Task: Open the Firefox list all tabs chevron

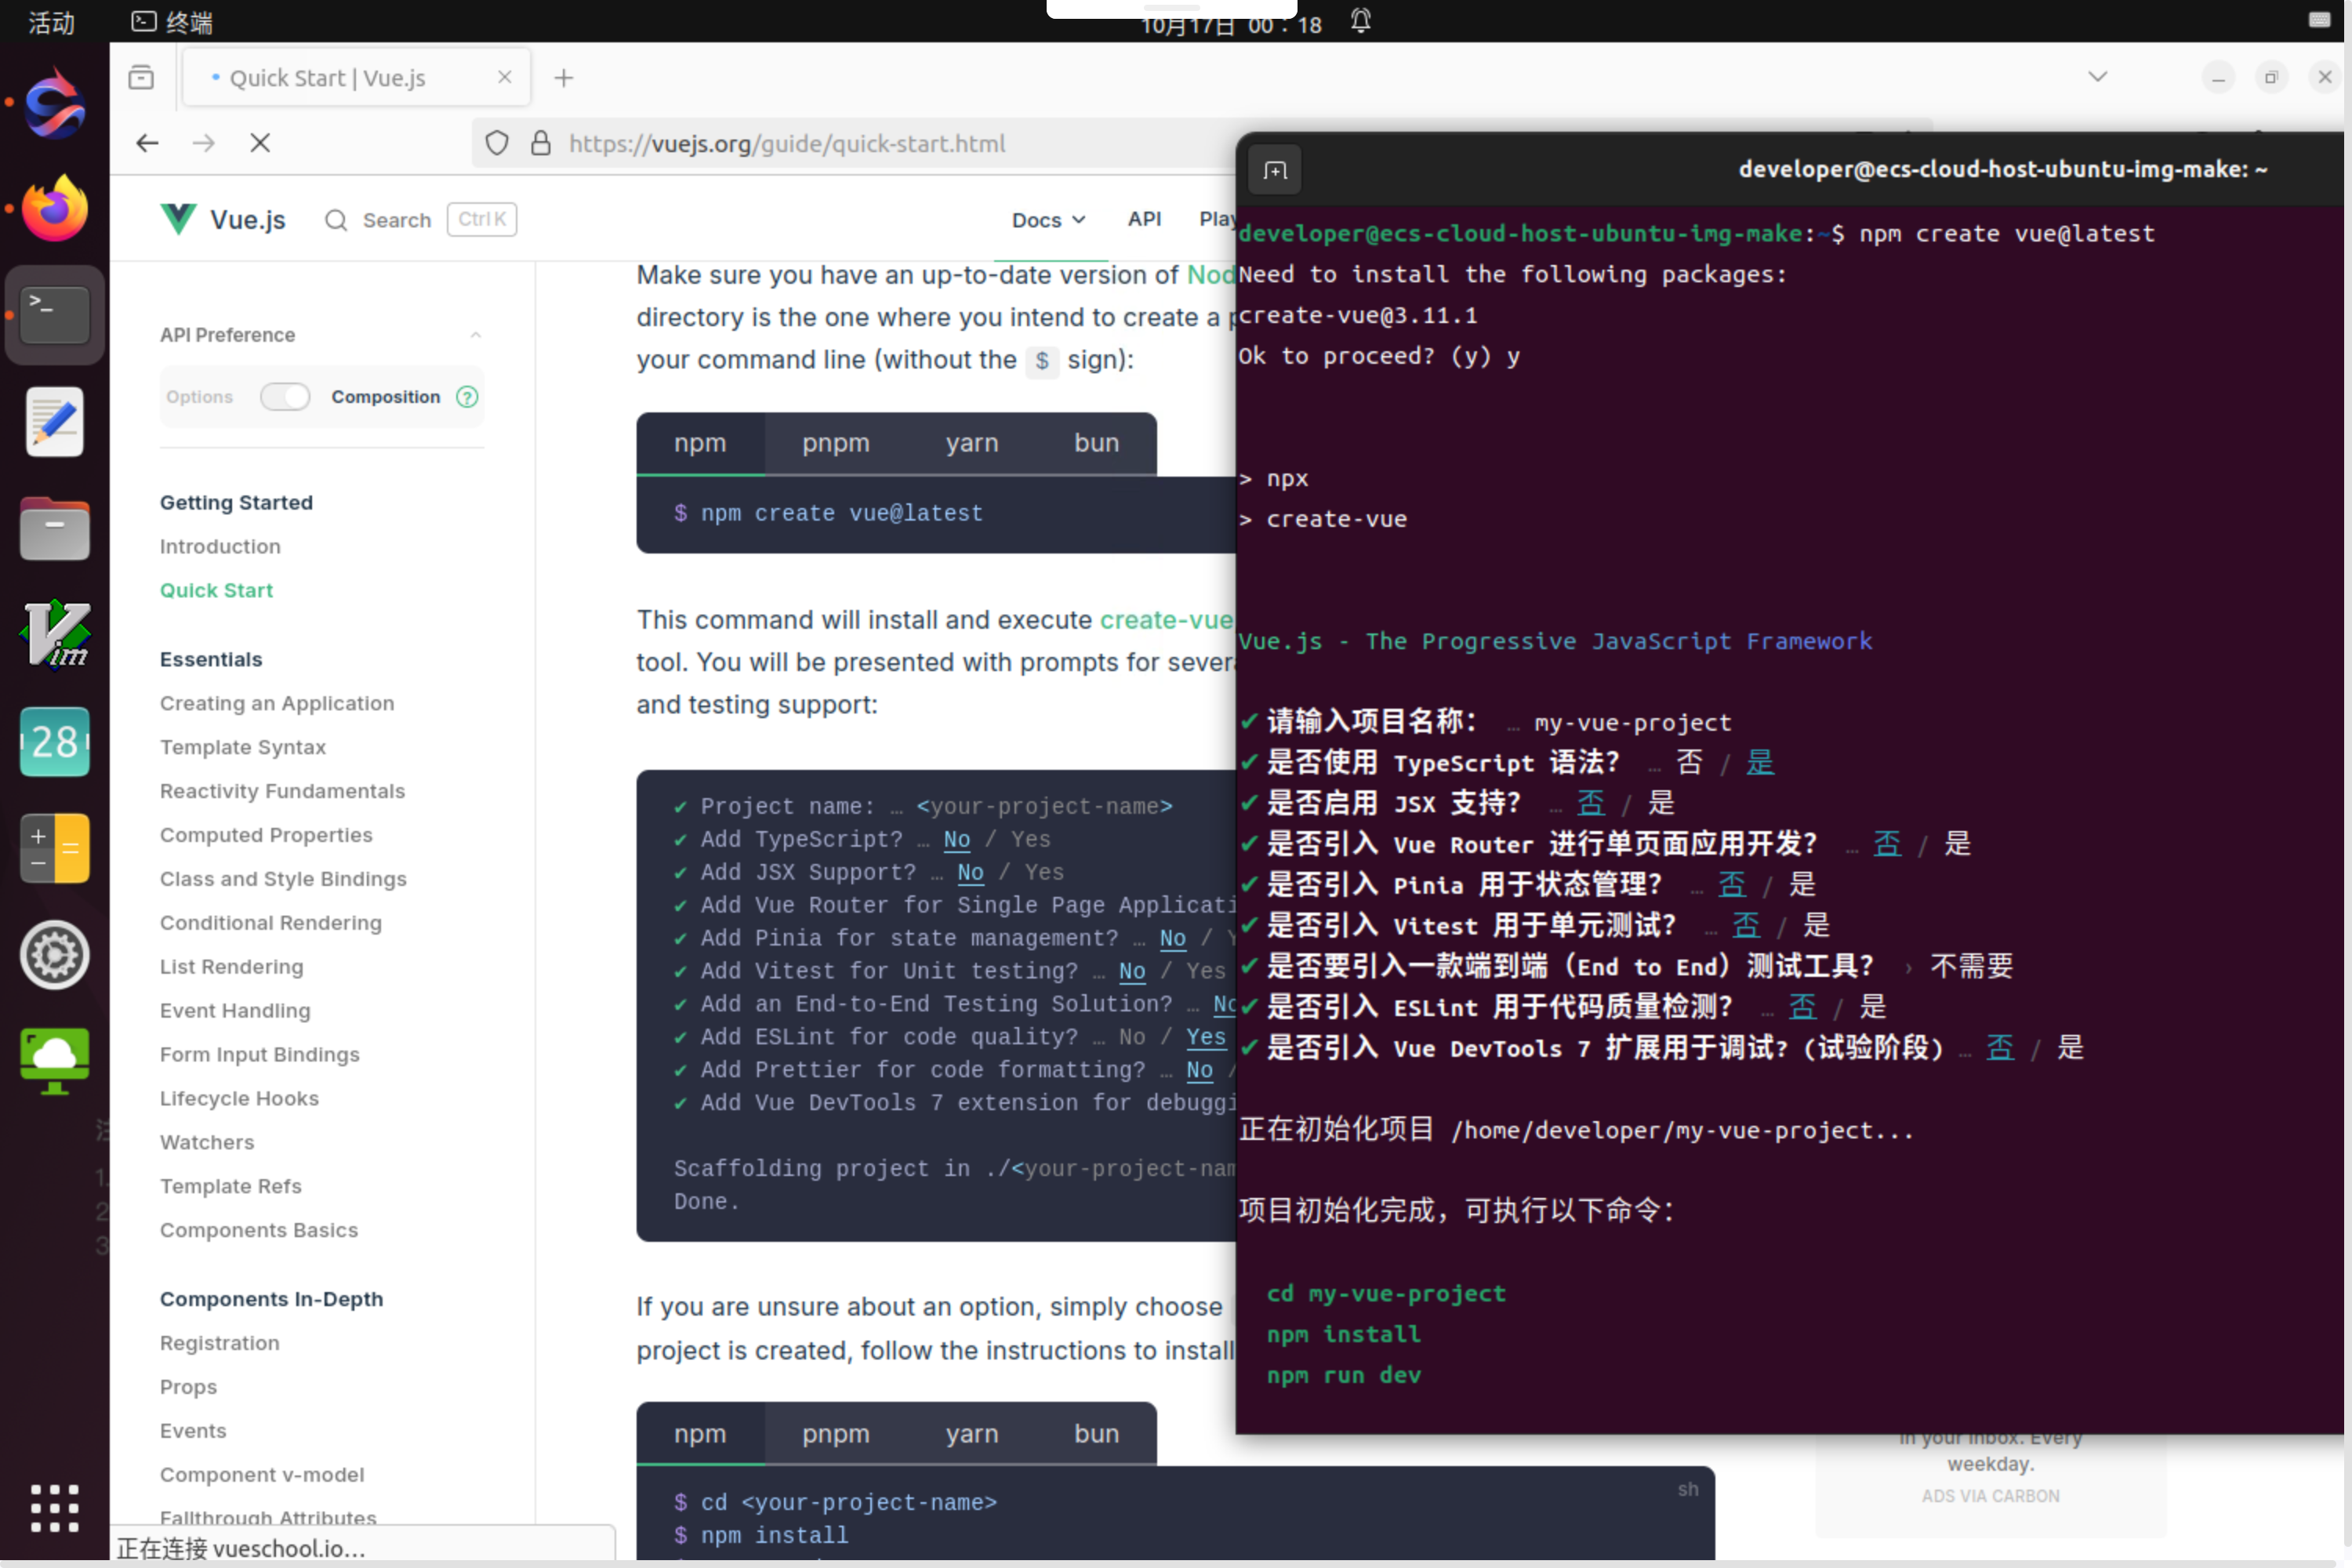Action: coord(2097,77)
